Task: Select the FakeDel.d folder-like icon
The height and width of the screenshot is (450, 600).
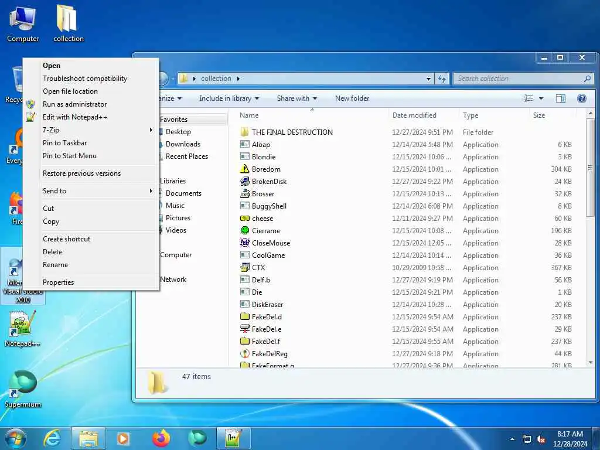Action: [244, 317]
